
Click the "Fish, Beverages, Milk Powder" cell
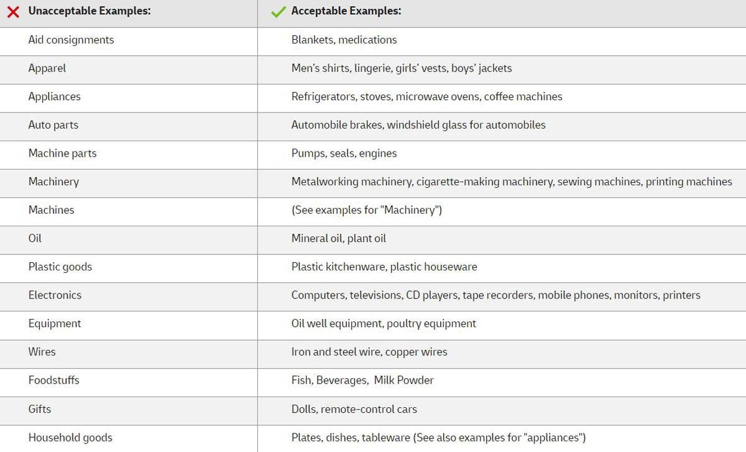362,381
